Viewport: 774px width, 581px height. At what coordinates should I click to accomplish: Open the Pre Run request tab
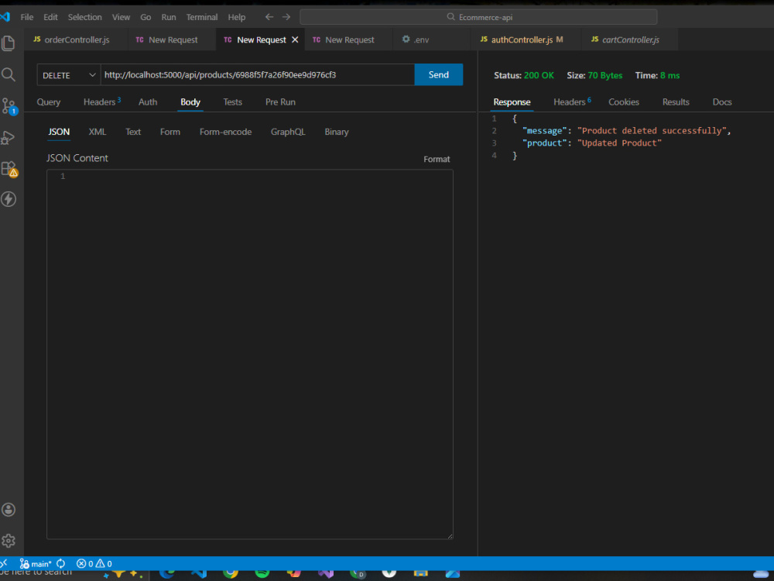click(x=280, y=101)
